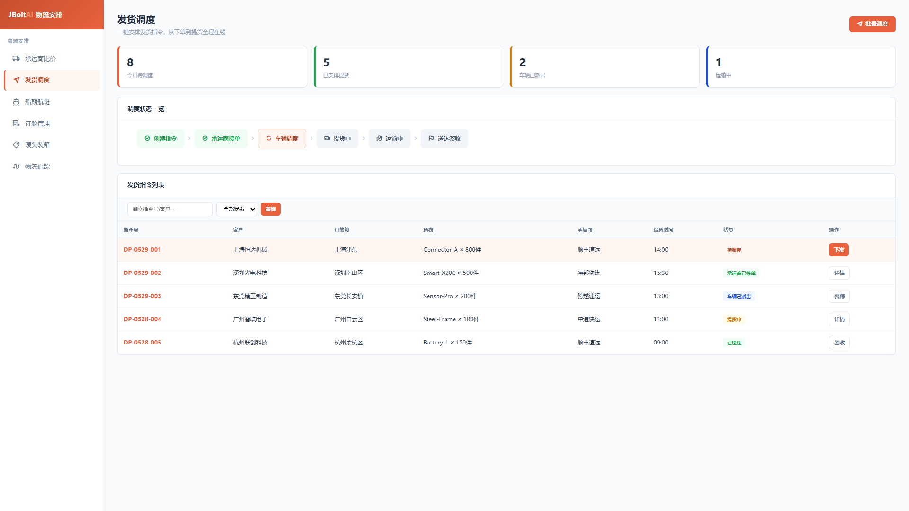Click 跟踪 for order DP-0529-003
This screenshot has width=909, height=511.
(839, 296)
